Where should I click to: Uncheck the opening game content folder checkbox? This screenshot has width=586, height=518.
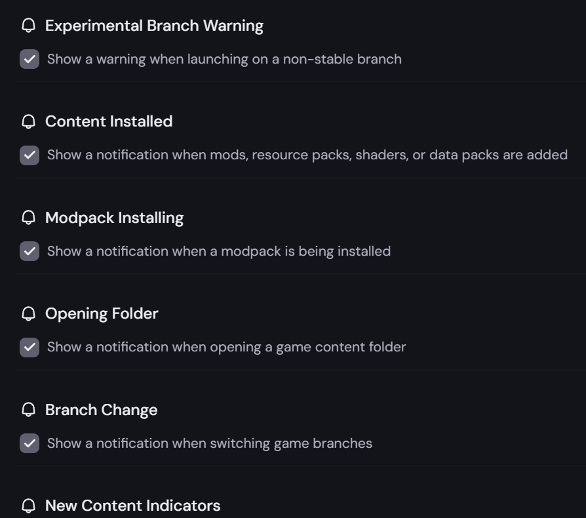tap(29, 347)
